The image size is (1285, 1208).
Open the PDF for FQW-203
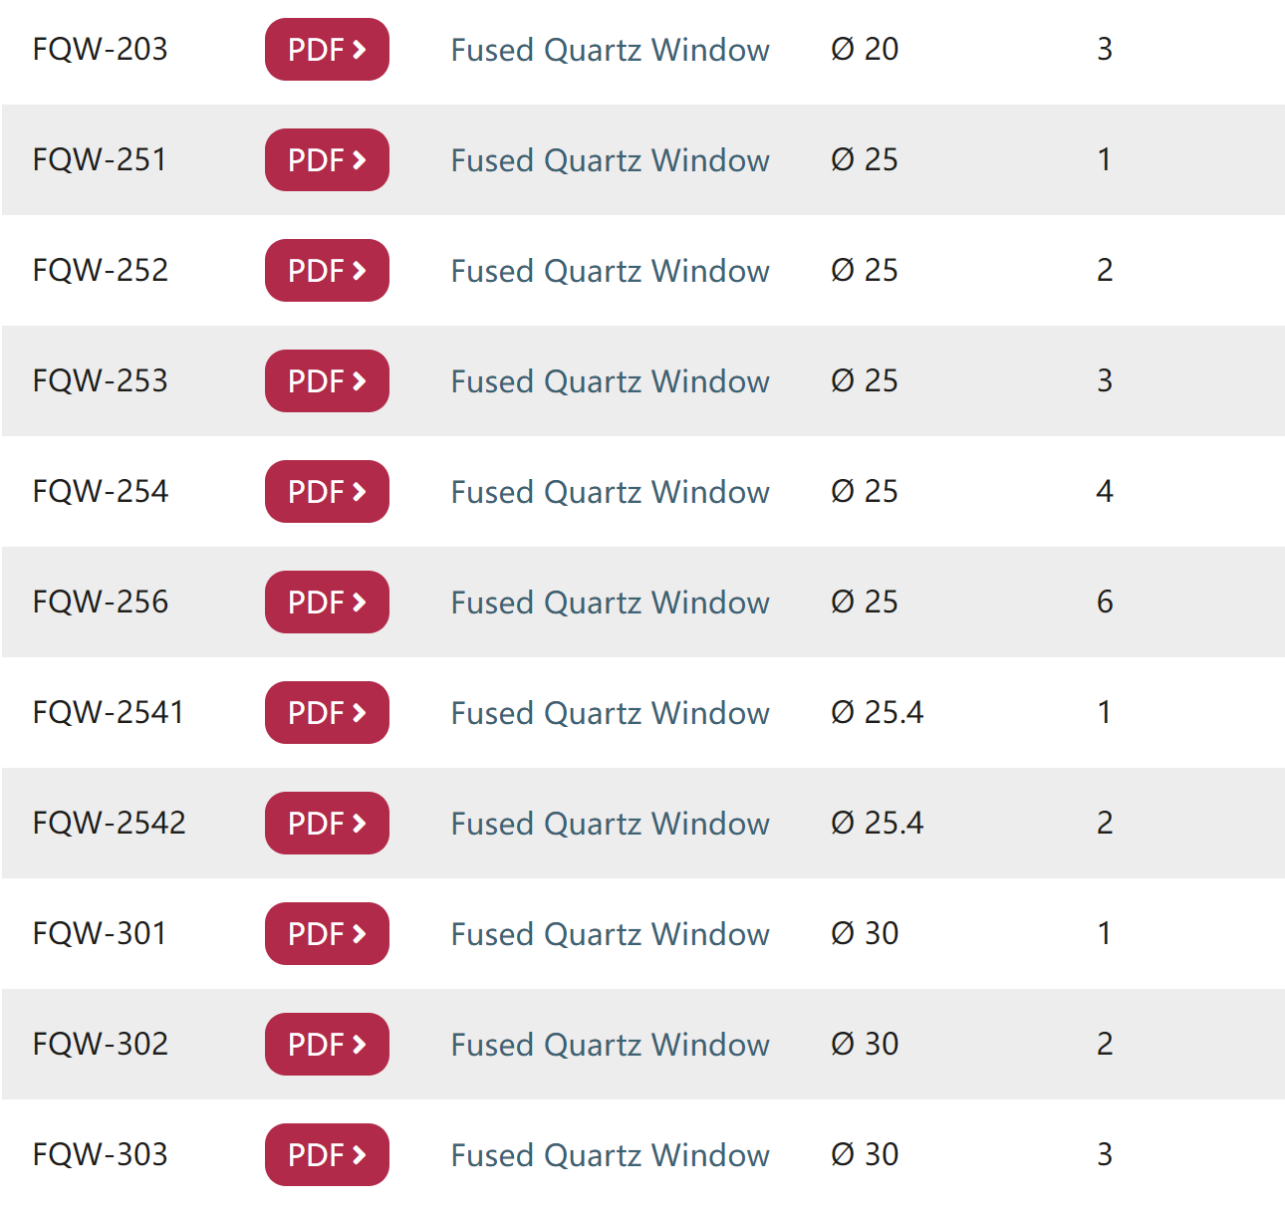click(327, 50)
